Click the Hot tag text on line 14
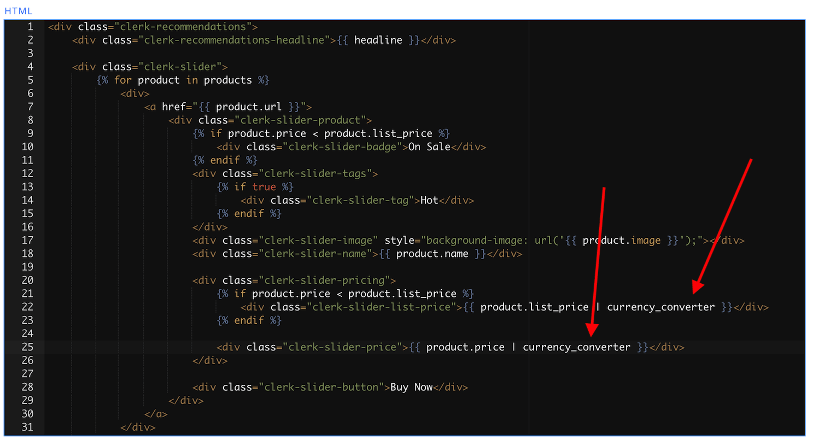Screen dimensions: 813x439 [429, 200]
